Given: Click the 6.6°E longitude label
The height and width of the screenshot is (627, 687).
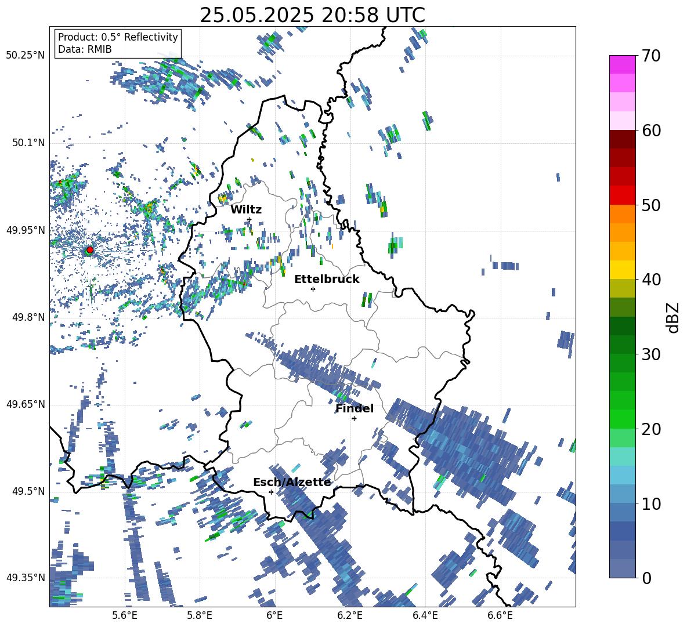Looking at the screenshot, I should (x=500, y=615).
